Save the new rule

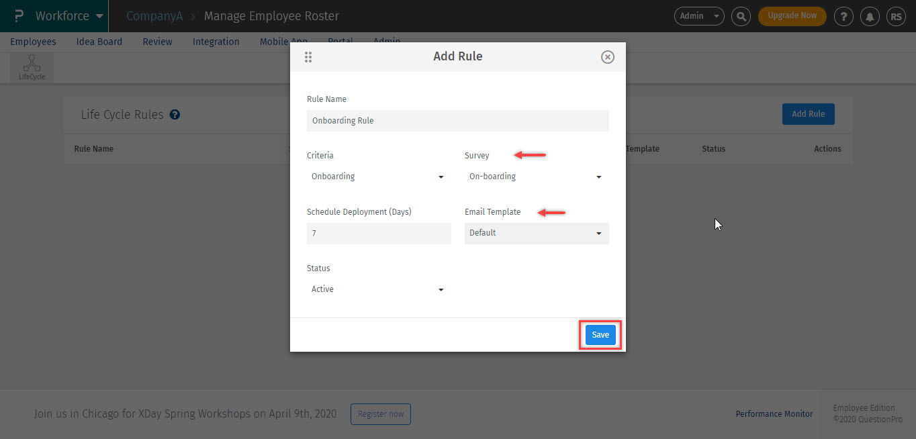[600, 335]
